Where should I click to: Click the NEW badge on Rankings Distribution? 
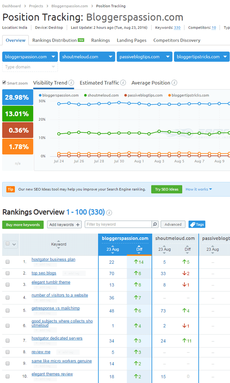[81, 40]
